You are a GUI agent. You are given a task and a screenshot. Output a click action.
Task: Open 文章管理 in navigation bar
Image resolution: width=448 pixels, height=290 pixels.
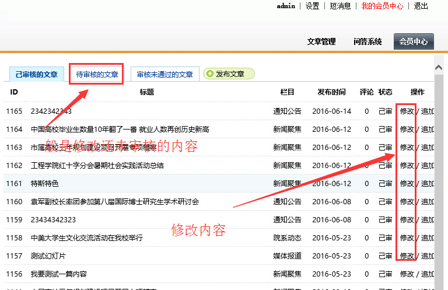(x=321, y=41)
